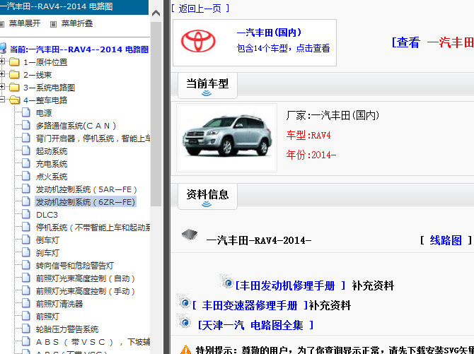474x354 pixels.
Task: Open 前照灯光束高度控制（自动） entry
Action: pyautogui.click(x=86, y=278)
